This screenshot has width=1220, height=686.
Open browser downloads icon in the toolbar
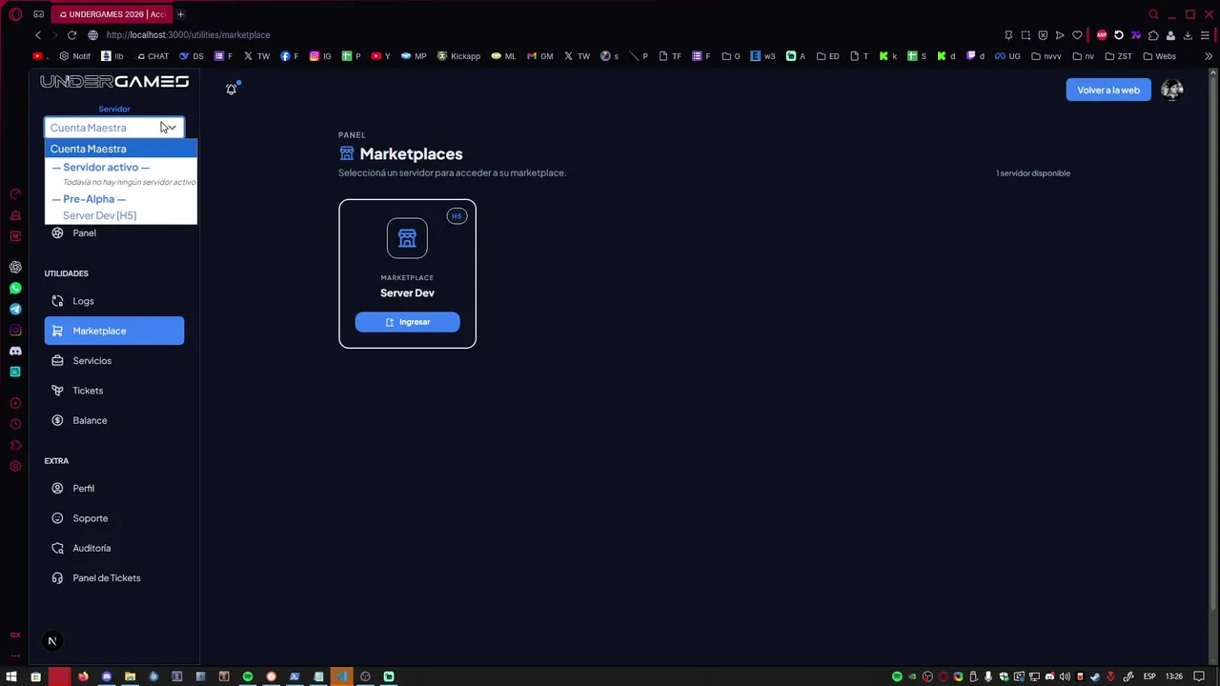pos(1188,35)
